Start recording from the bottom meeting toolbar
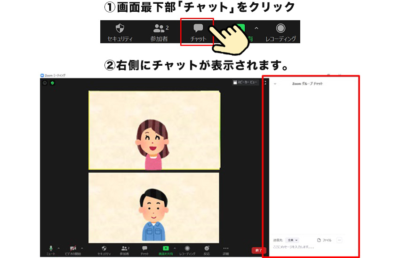400x258 pixels. 187,248
